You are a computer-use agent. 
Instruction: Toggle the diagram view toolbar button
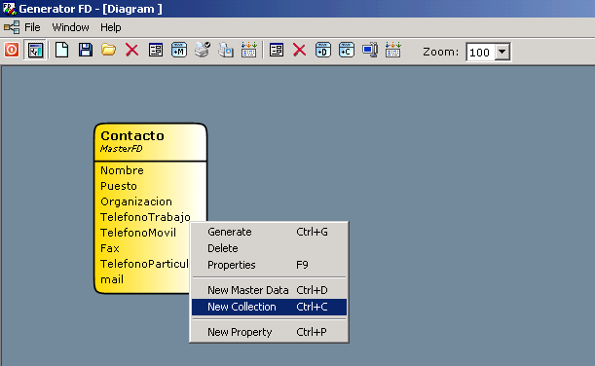pos(35,50)
